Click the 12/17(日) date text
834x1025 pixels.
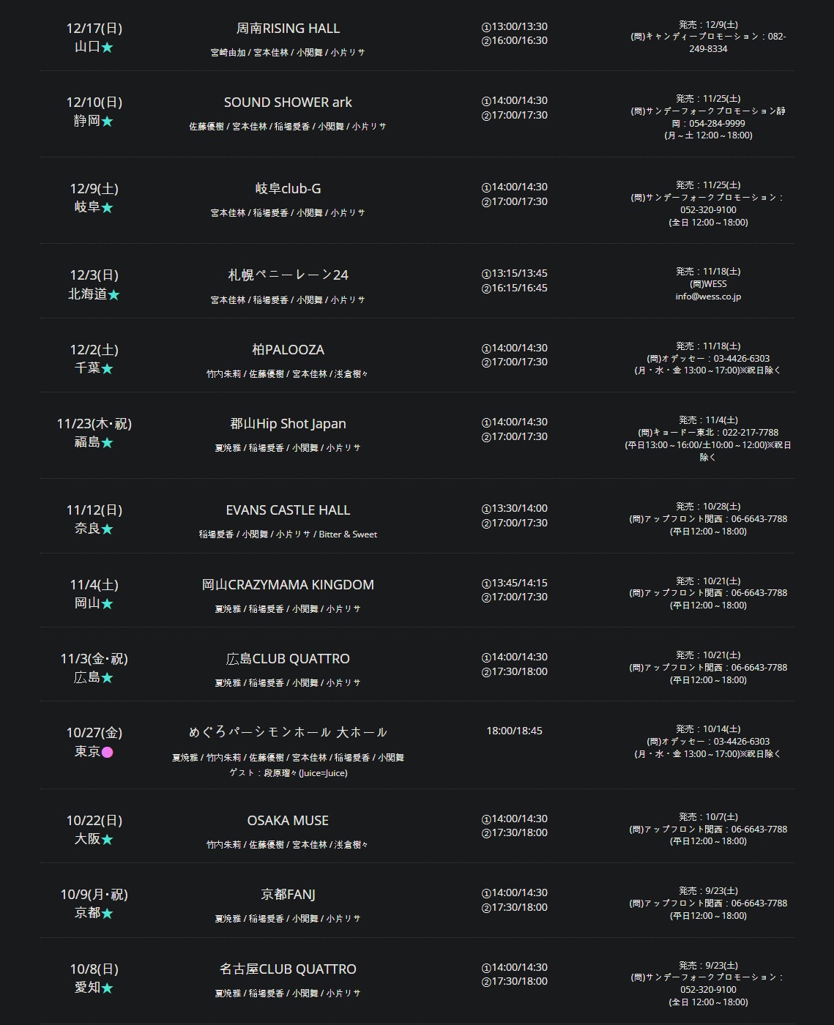[94, 29]
